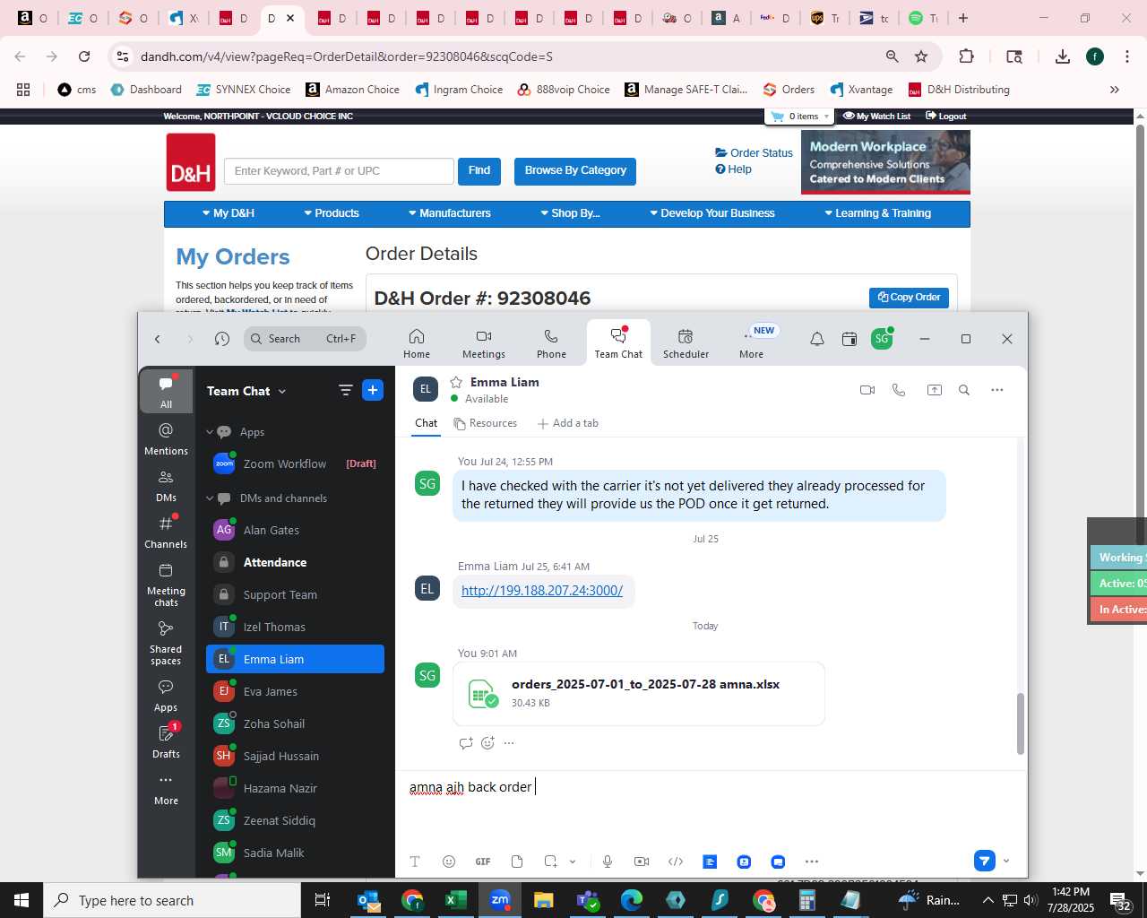Open the Manufacturers dropdown menu

(450, 213)
